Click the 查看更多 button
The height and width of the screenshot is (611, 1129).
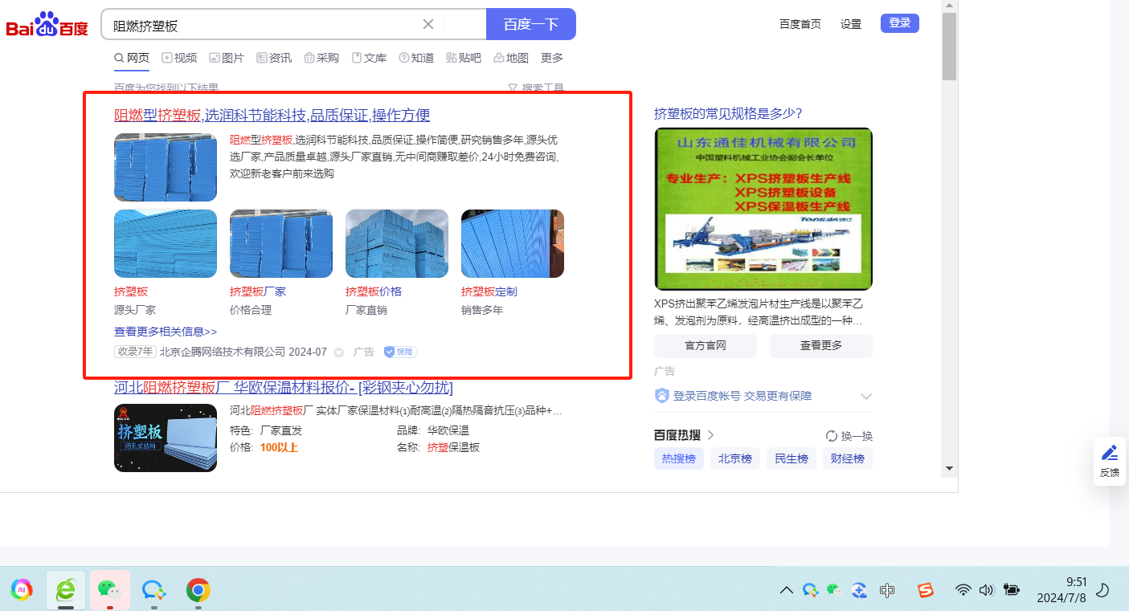821,346
